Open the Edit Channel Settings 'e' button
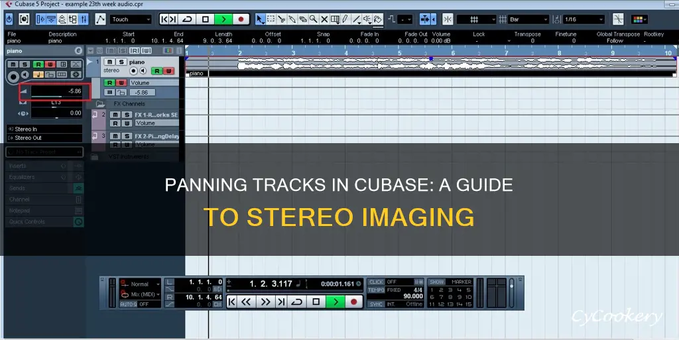The image size is (679, 340). pyautogui.click(x=78, y=50)
